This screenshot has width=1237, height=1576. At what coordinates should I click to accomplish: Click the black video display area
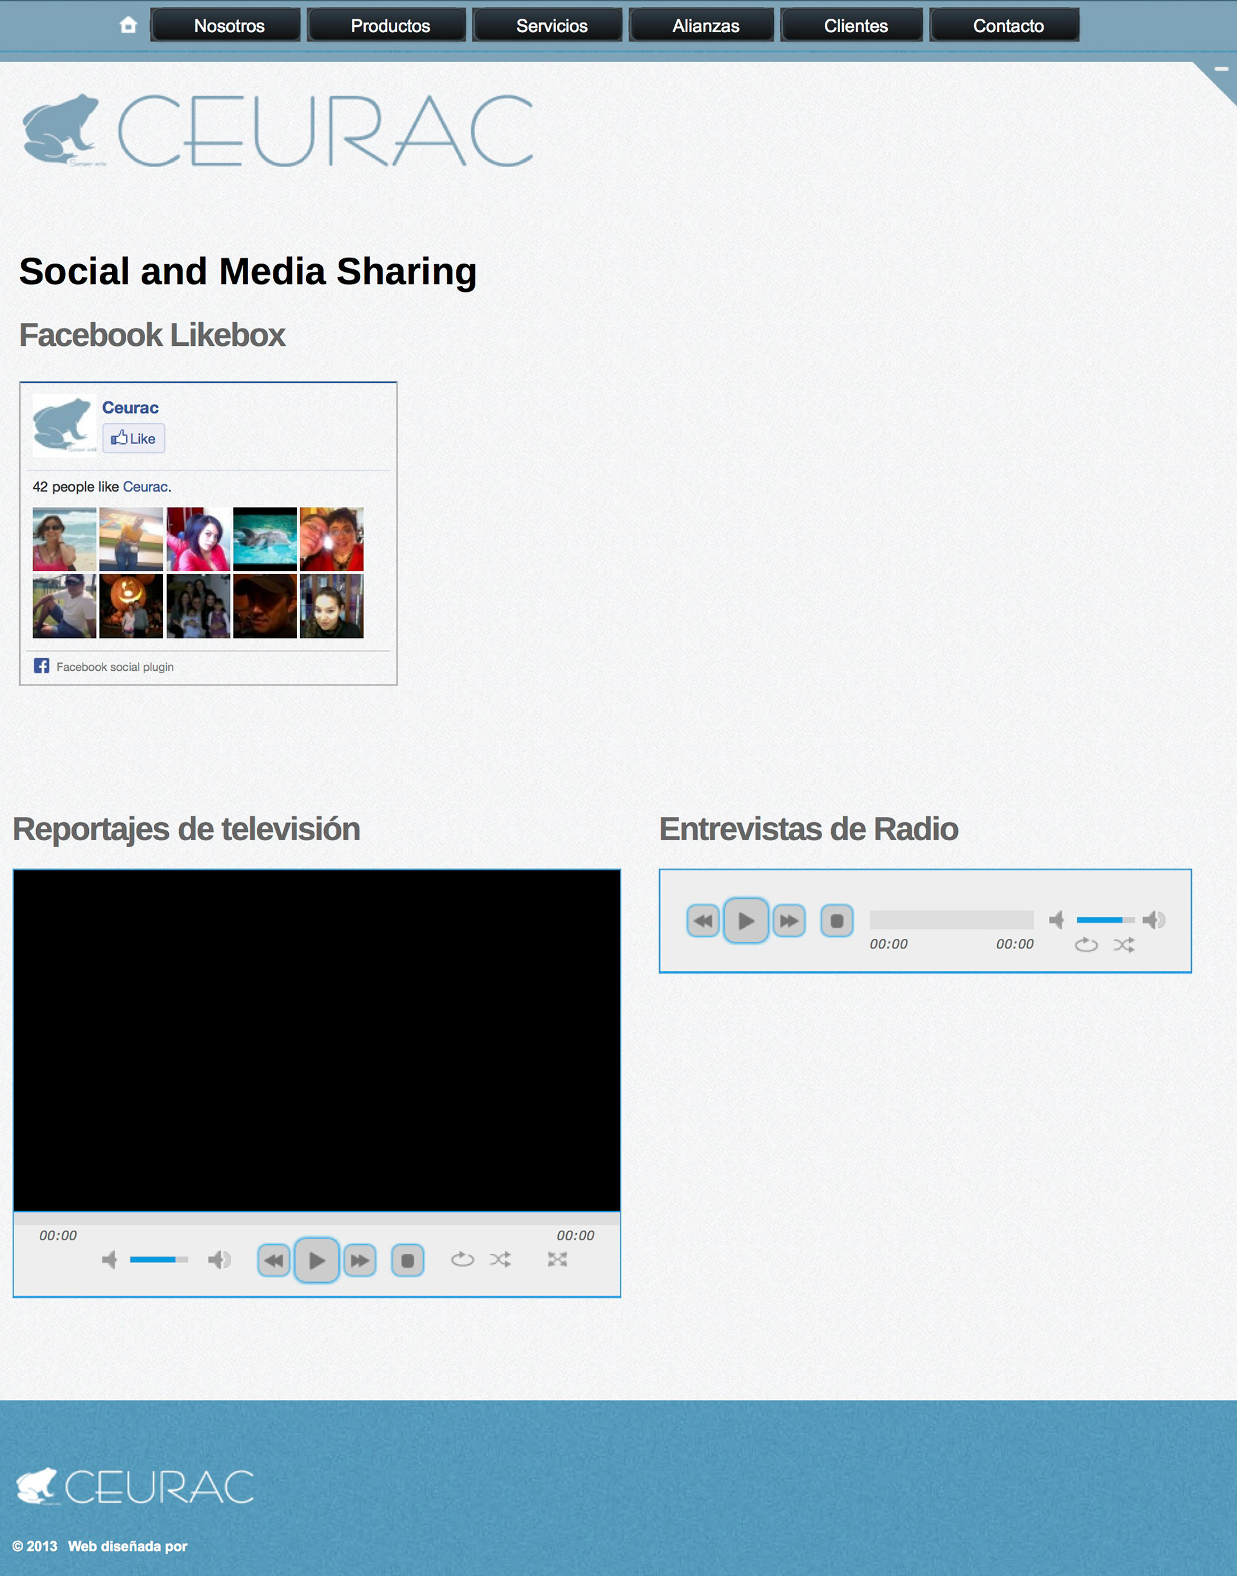(316, 1041)
